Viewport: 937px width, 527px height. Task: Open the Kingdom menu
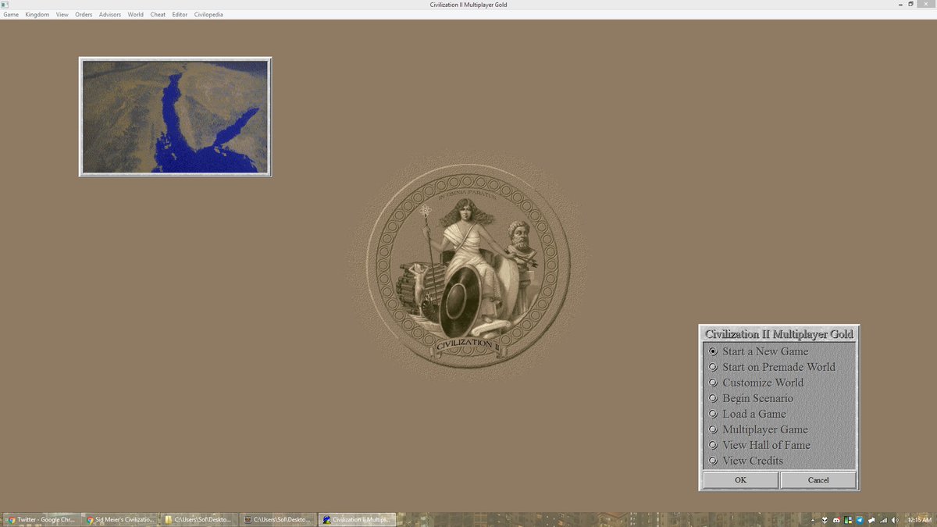click(x=37, y=15)
